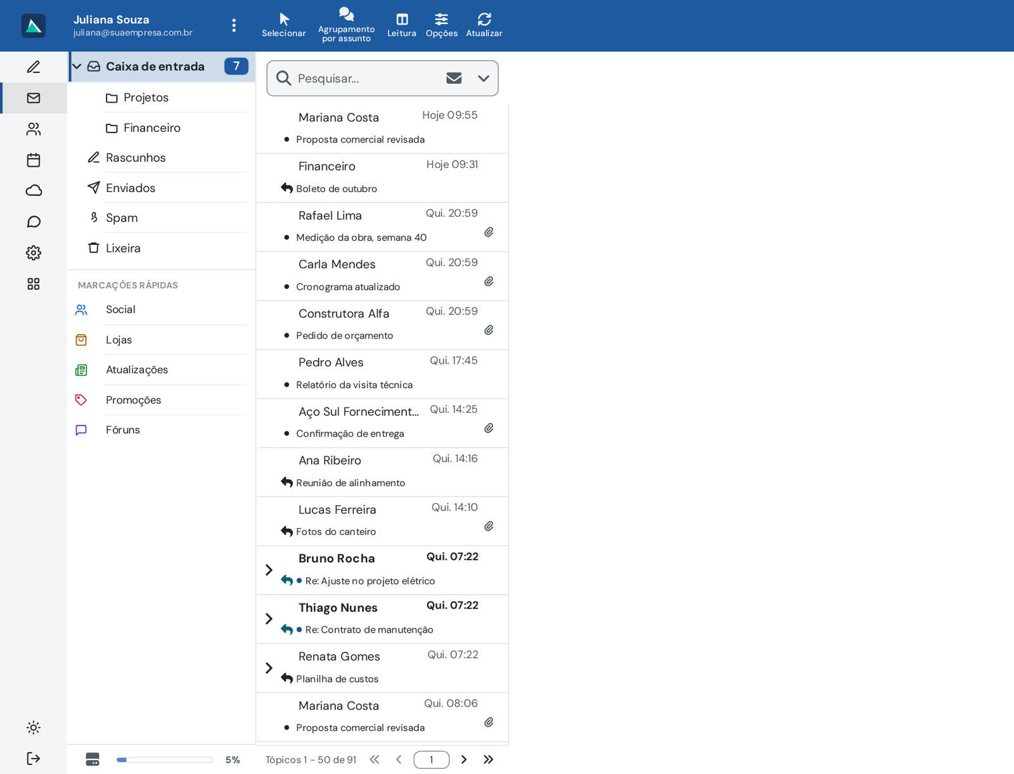Click the logout icon at bottom left
This screenshot has width=1014, height=774.
[x=34, y=759]
